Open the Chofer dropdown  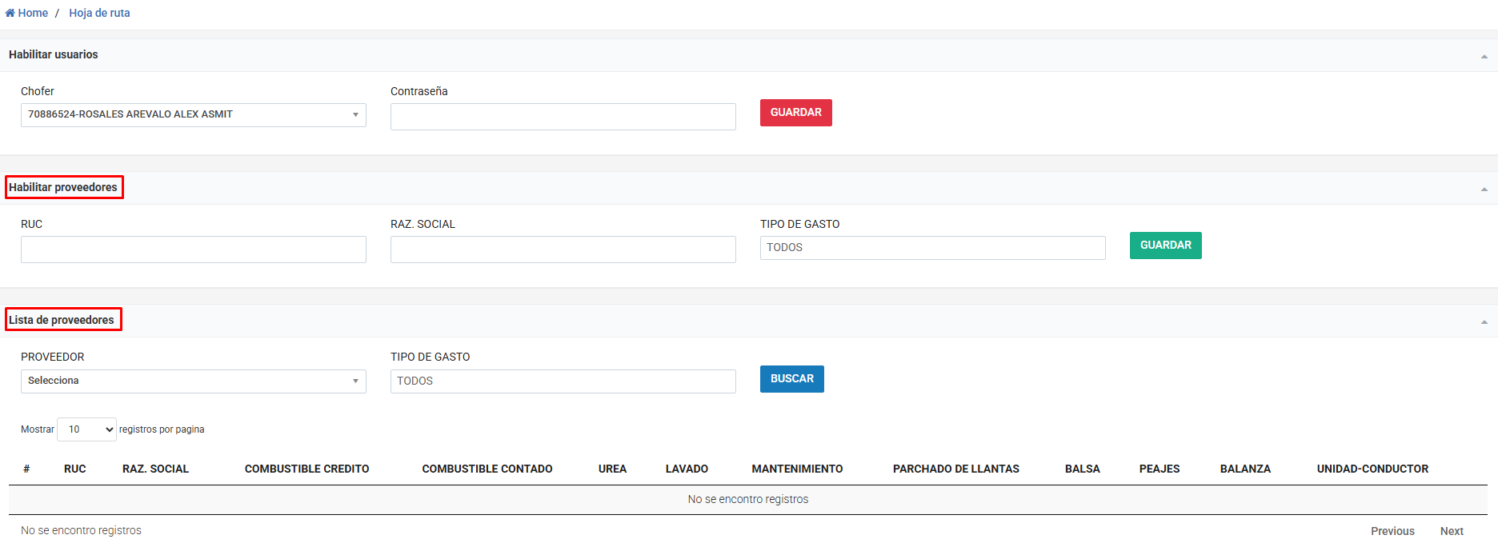(x=193, y=114)
